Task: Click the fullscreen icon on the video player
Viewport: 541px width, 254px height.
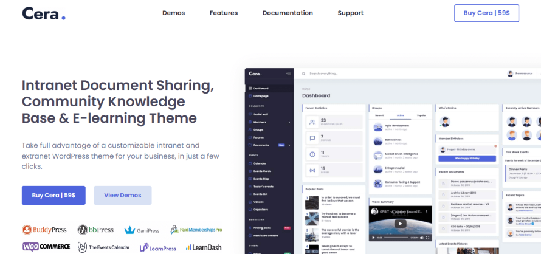Action: point(427,238)
